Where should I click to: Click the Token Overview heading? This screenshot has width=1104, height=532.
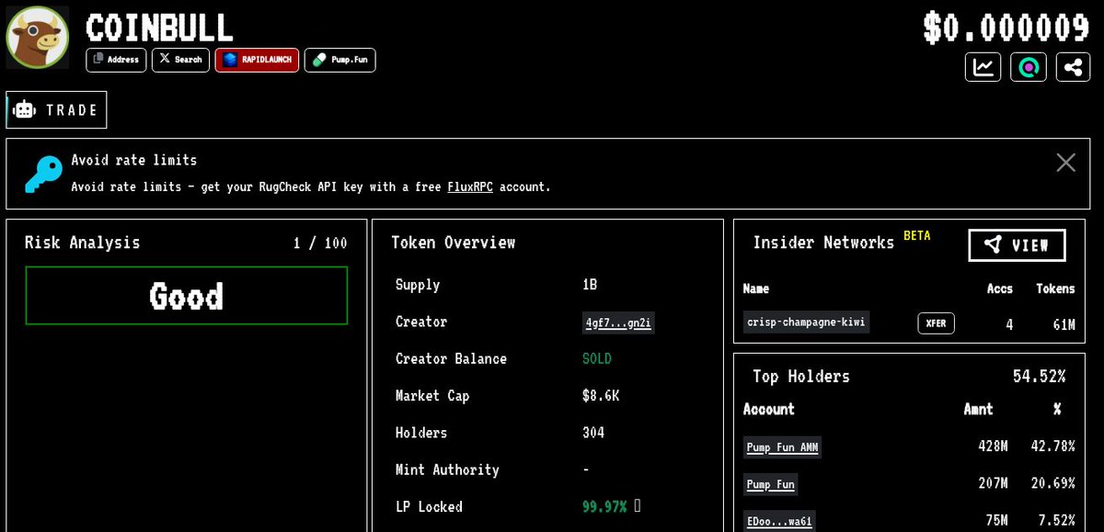tap(453, 243)
